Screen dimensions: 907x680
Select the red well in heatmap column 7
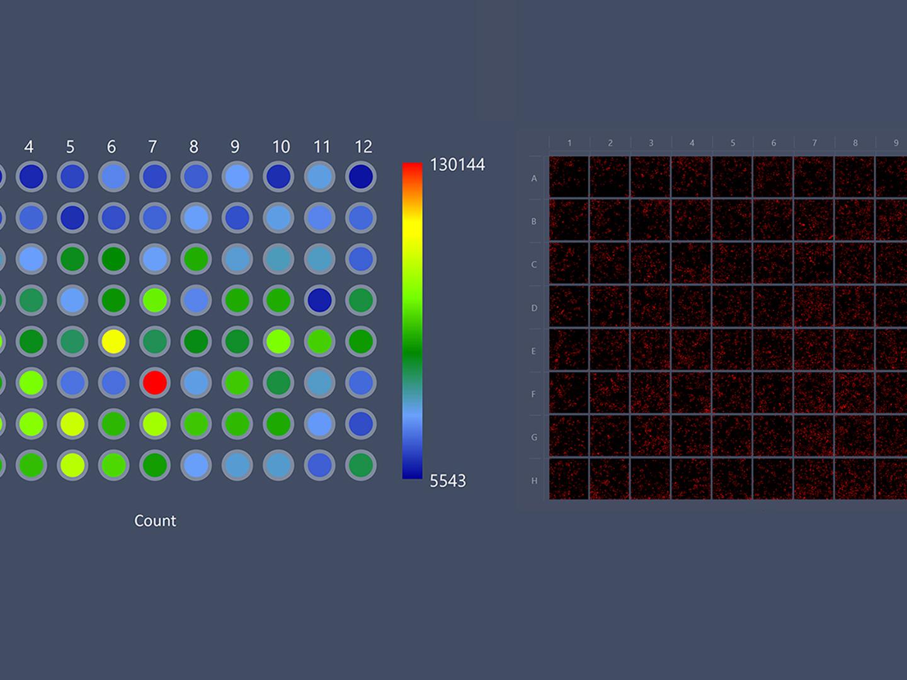155,383
